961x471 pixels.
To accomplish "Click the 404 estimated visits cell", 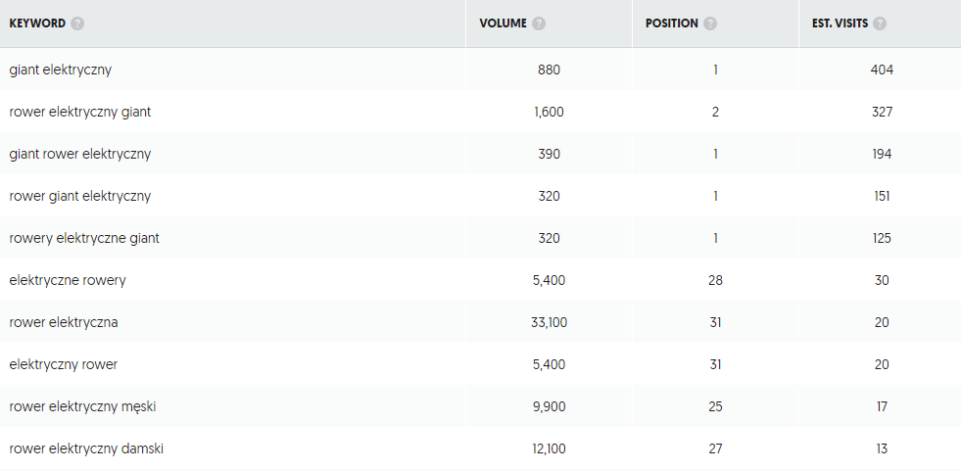I will click(x=882, y=70).
